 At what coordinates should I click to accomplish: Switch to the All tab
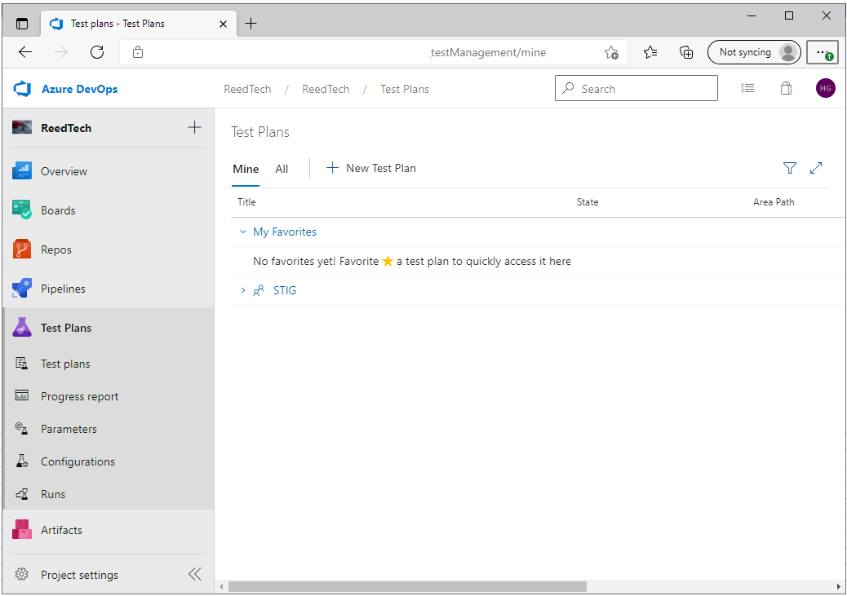tap(282, 169)
